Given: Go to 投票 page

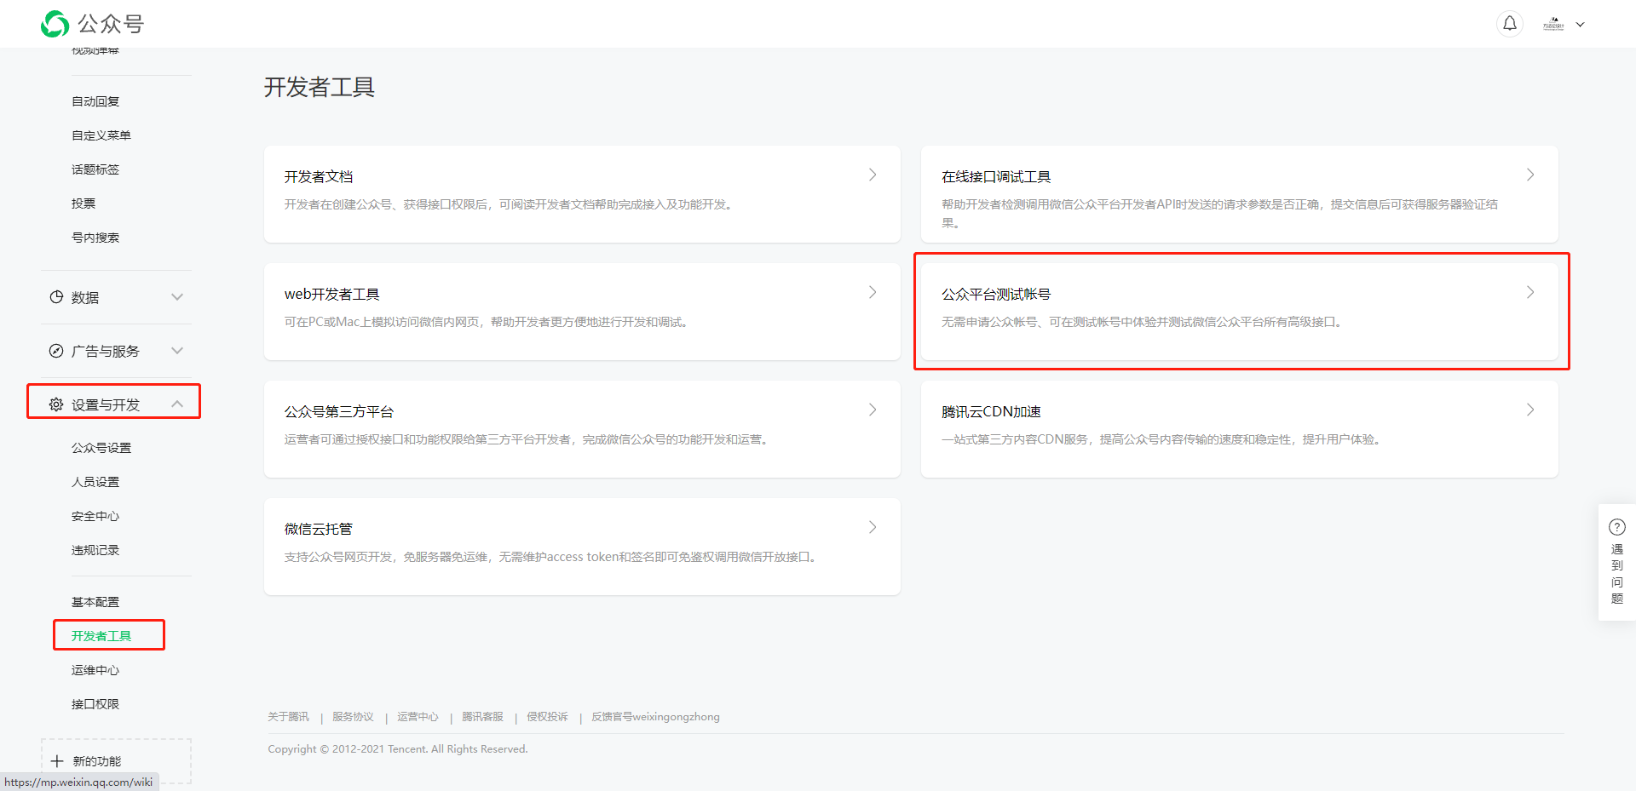Looking at the screenshot, I should (84, 203).
